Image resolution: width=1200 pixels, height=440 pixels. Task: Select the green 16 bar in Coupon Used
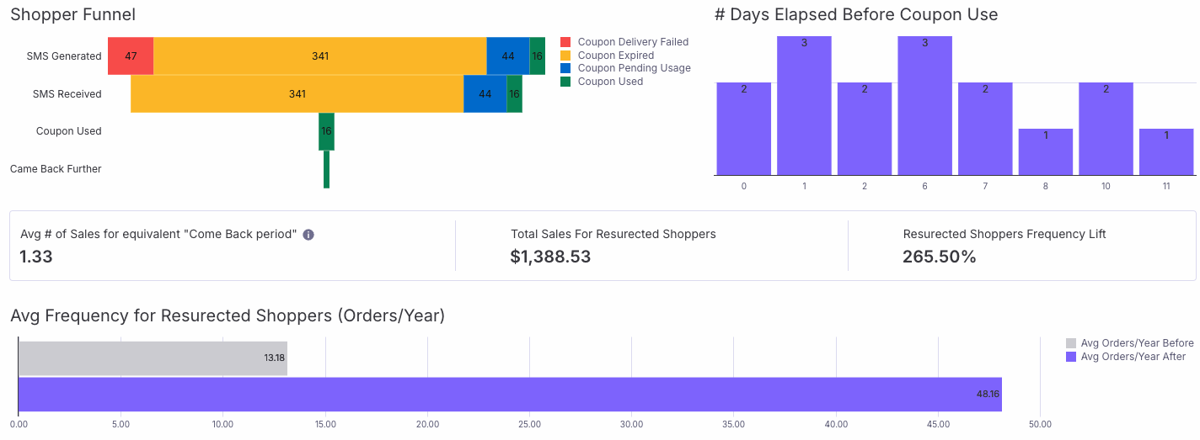(327, 131)
